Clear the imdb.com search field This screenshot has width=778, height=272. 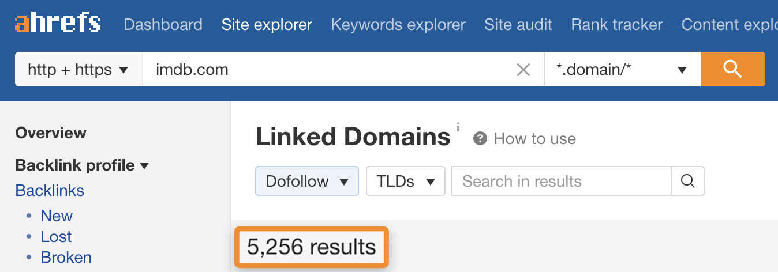click(x=523, y=70)
